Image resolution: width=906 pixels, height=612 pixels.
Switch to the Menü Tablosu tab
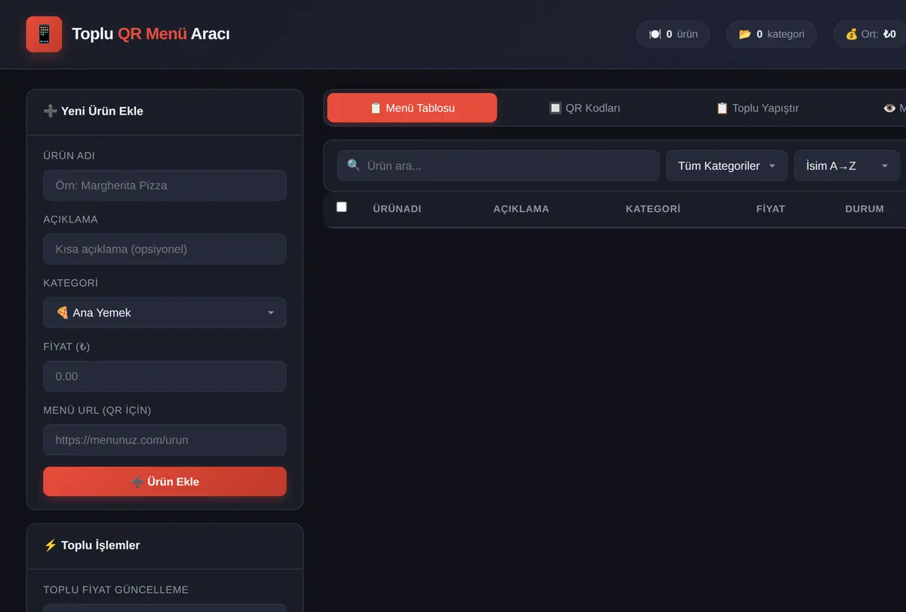pyautogui.click(x=412, y=108)
